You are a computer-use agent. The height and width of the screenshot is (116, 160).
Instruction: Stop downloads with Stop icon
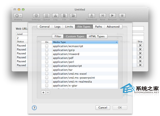tap(122, 16)
